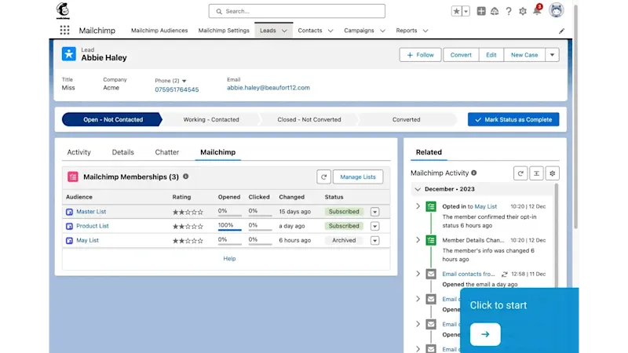Open the user avatar profile menu
628x353 pixels.
point(556,10)
